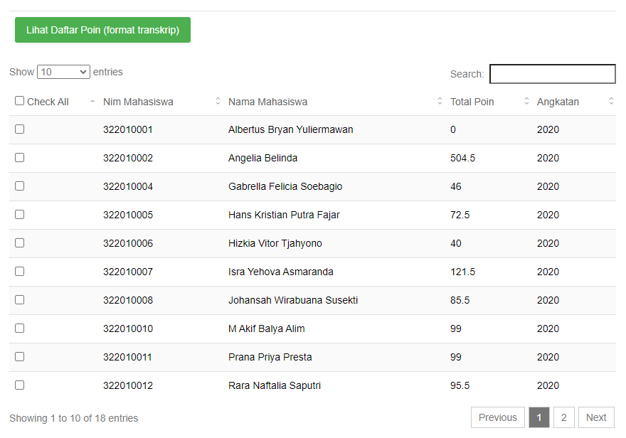
Task: Sort by the Total Poin column header
Action: [x=472, y=102]
